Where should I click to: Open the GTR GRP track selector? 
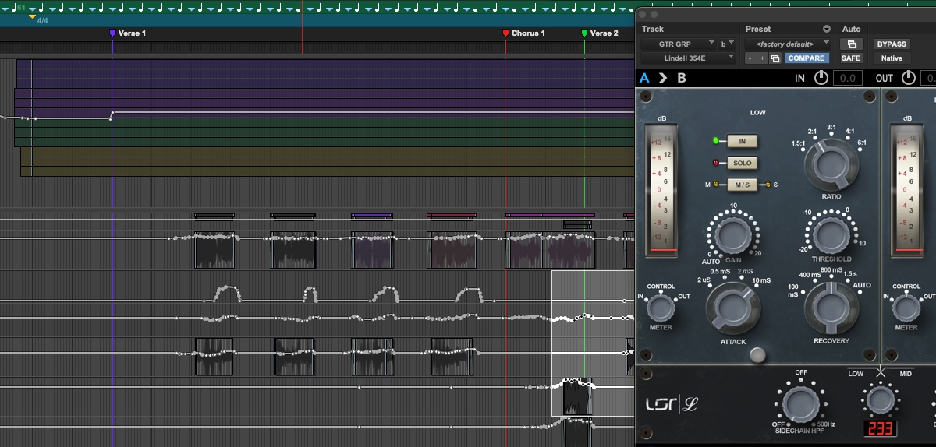[678, 44]
